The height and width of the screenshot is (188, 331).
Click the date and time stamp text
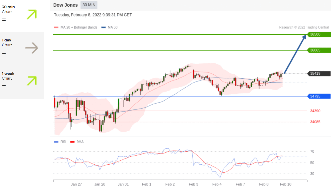(x=93, y=15)
